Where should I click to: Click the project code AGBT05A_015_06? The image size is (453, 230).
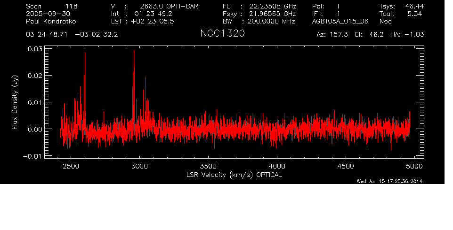coord(340,21)
